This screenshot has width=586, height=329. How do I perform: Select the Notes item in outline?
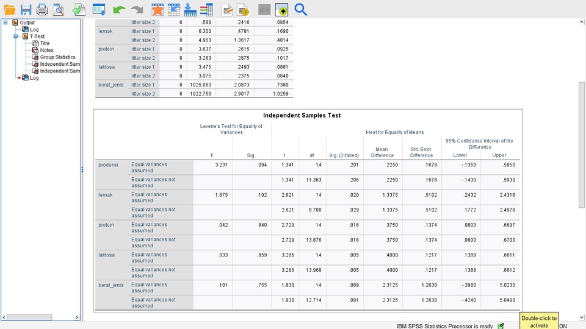[x=46, y=50]
